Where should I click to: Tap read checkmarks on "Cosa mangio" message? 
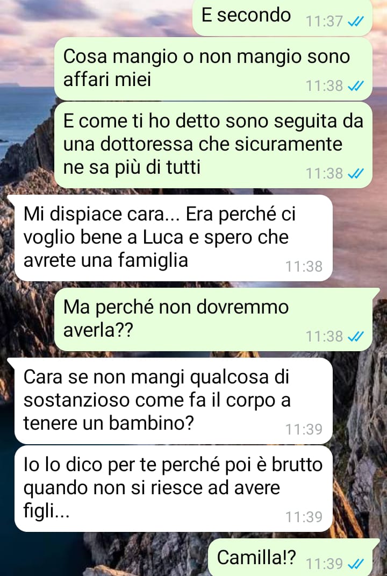click(355, 86)
